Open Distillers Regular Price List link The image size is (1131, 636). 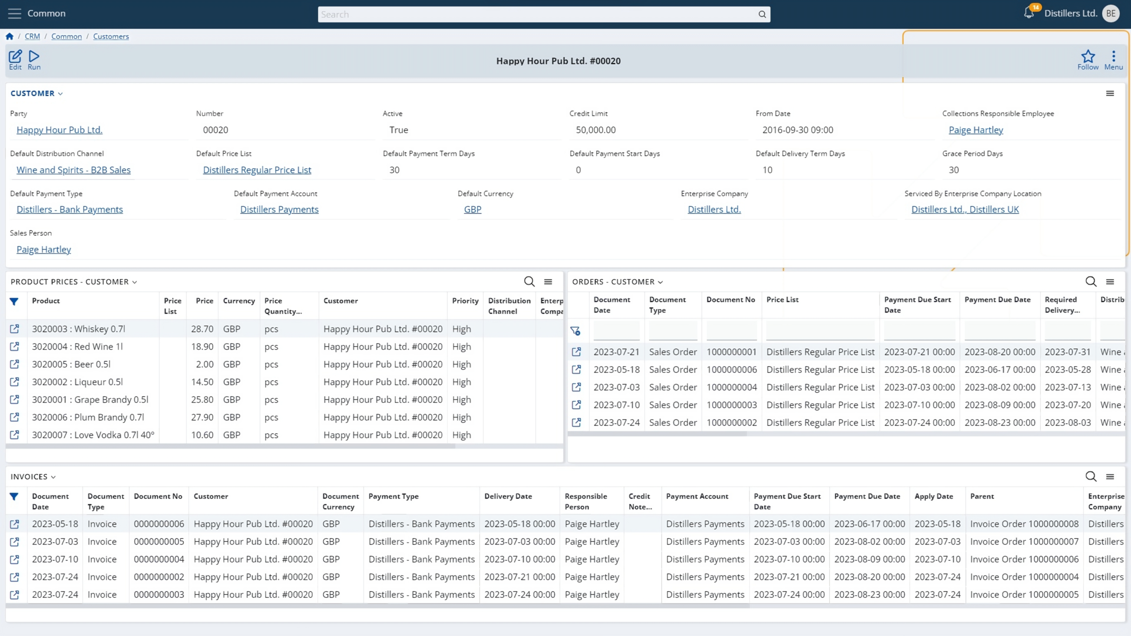(x=257, y=170)
